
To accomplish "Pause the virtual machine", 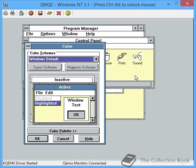I will [31, 13].
